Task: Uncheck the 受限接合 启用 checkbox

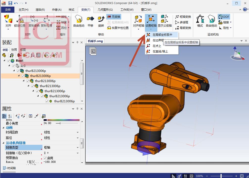Action: coord(45,158)
